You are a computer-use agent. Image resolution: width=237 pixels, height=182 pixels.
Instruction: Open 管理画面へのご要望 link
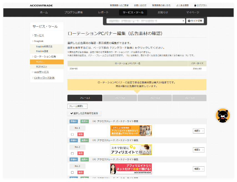point(119,5)
